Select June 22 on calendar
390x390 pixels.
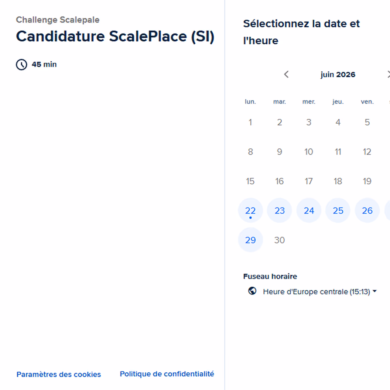pos(250,211)
